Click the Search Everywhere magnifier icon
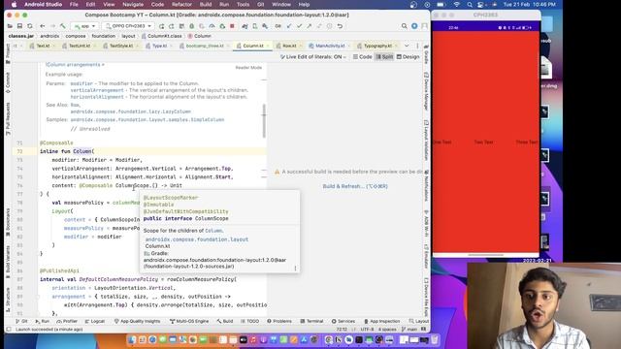The height and width of the screenshot is (349, 621). pyautogui.click(x=404, y=26)
